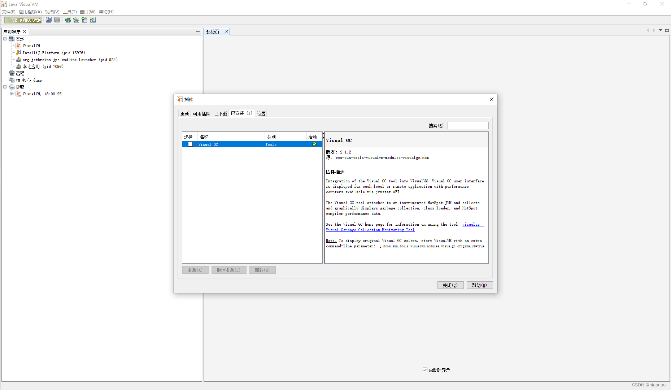Select 本地应用 (pid 7096) in tree
Viewport: 671px width, 390px height.
43,66
